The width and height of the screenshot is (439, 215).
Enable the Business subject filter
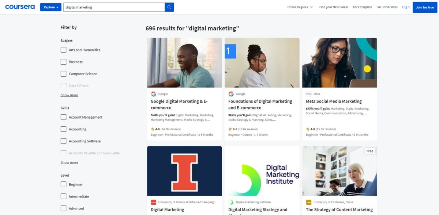63,62
